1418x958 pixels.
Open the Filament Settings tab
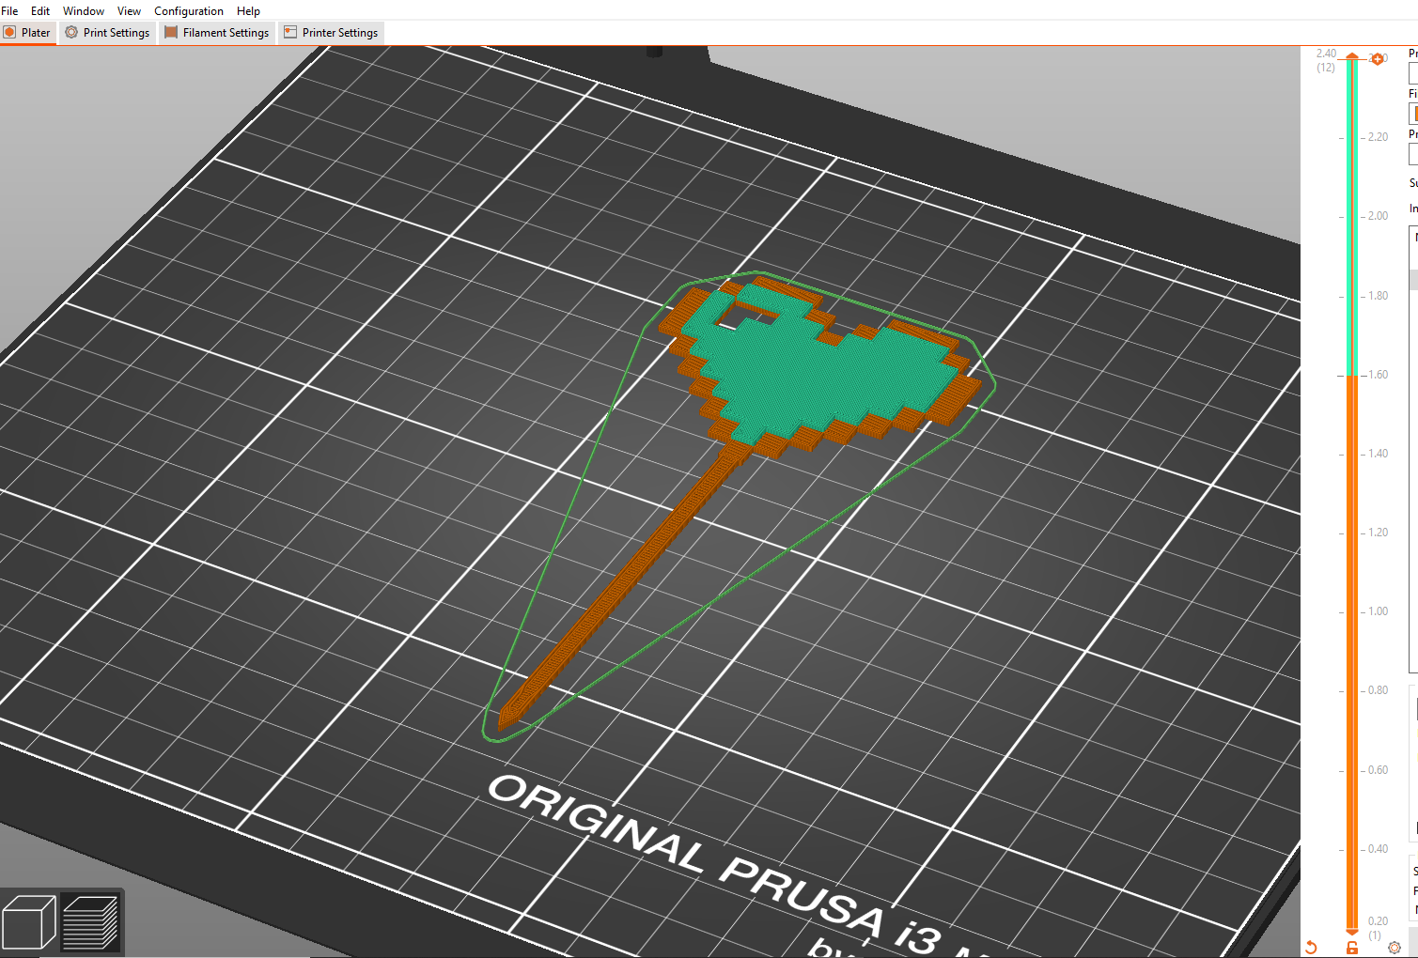coord(217,32)
